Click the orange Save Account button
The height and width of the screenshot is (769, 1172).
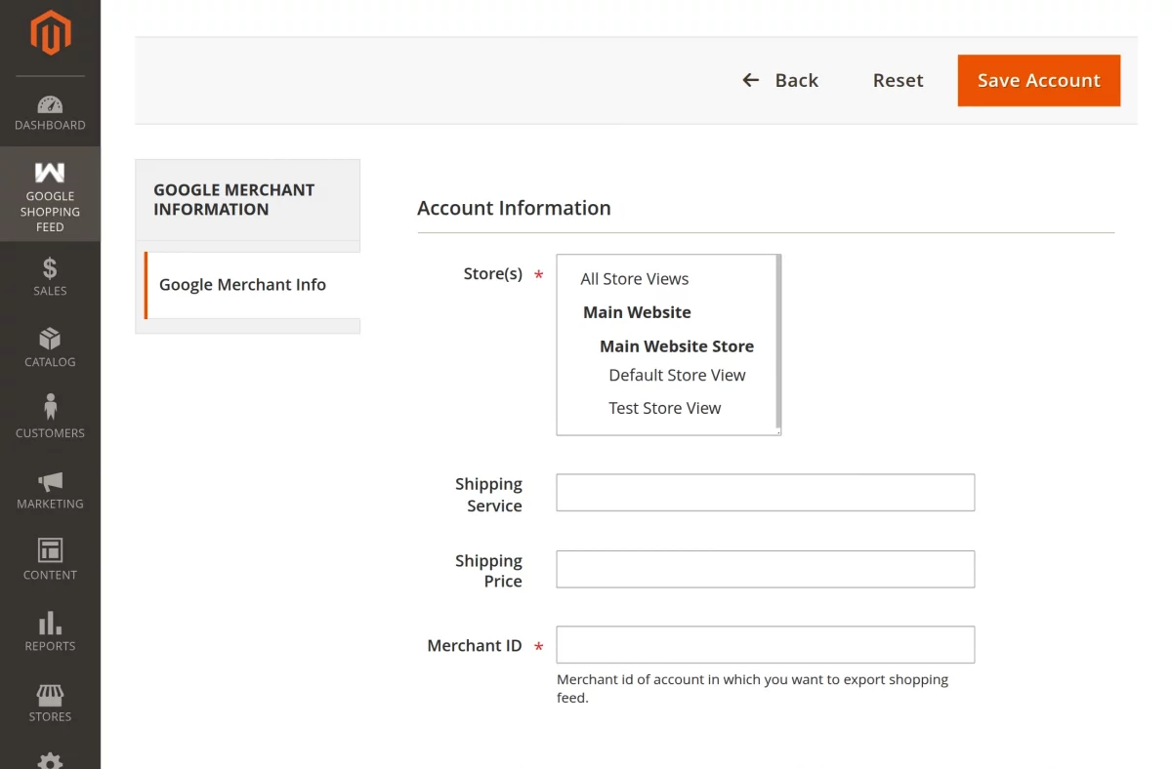tap(1038, 80)
